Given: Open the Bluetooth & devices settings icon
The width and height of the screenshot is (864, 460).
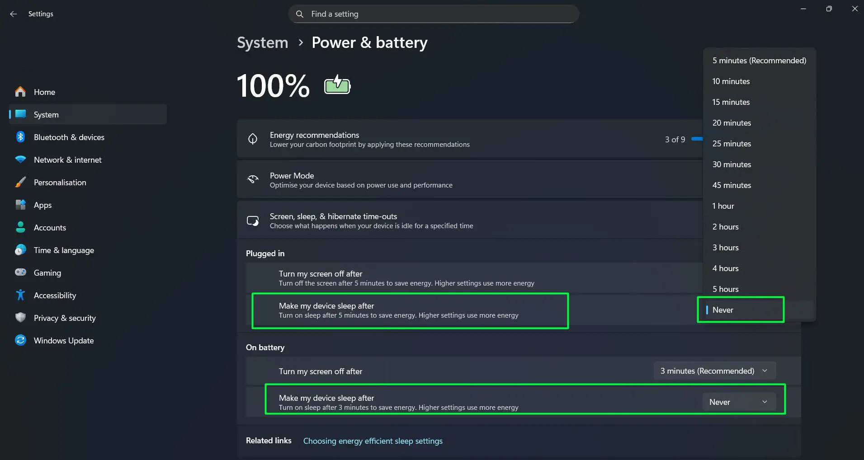Looking at the screenshot, I should pos(20,137).
